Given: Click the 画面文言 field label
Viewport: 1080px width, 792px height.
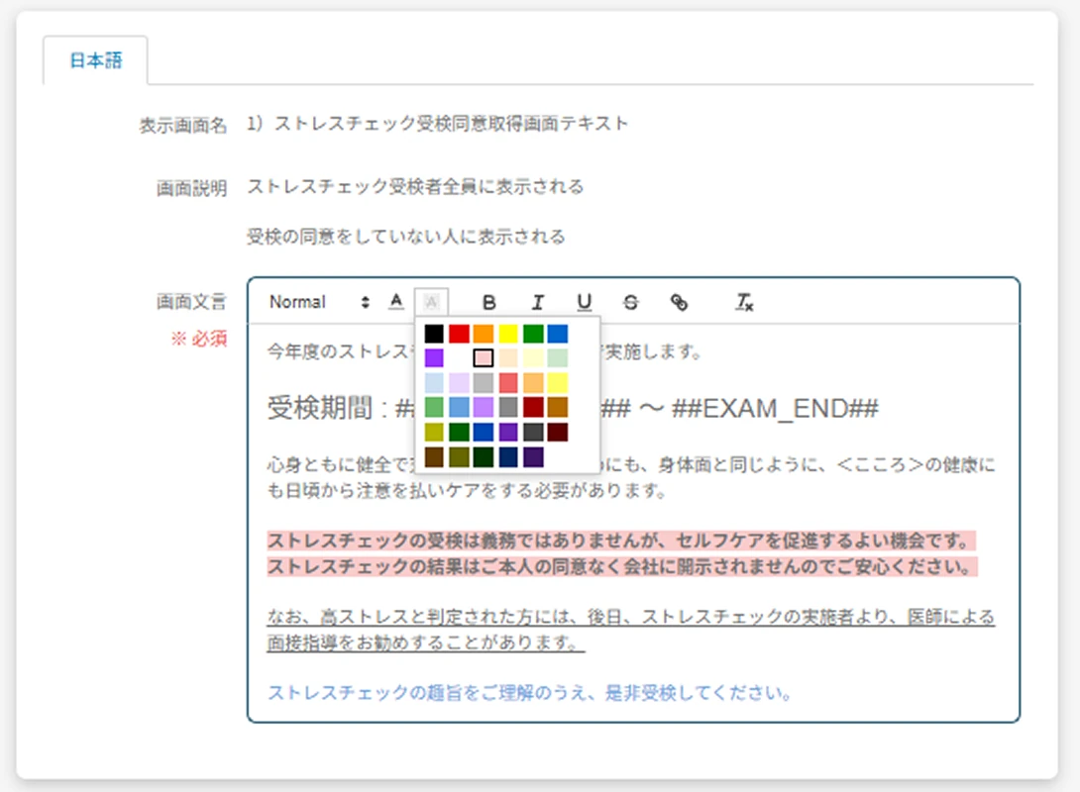Looking at the screenshot, I should (x=191, y=301).
